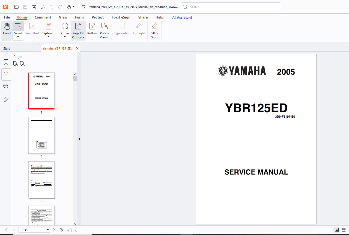Image resolution: width=349 pixels, height=235 pixels.
Task: Select page 2 thumbnail
Action: [41, 135]
